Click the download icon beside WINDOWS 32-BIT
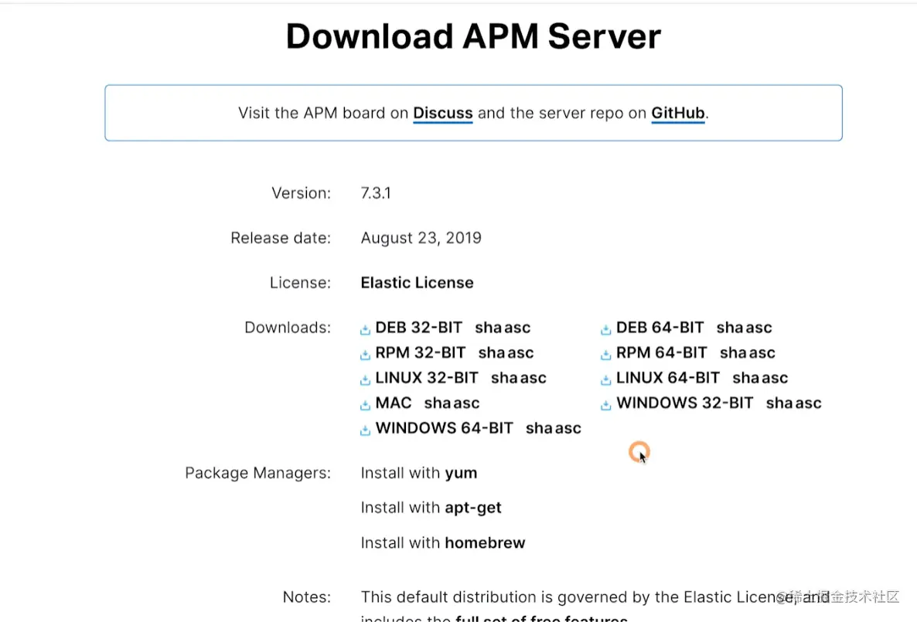The width and height of the screenshot is (917, 622). tap(606, 405)
